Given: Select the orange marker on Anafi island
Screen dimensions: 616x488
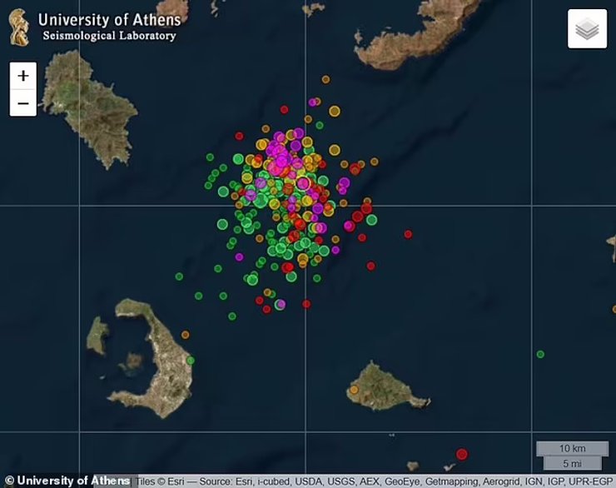Looking at the screenshot, I should point(354,389).
